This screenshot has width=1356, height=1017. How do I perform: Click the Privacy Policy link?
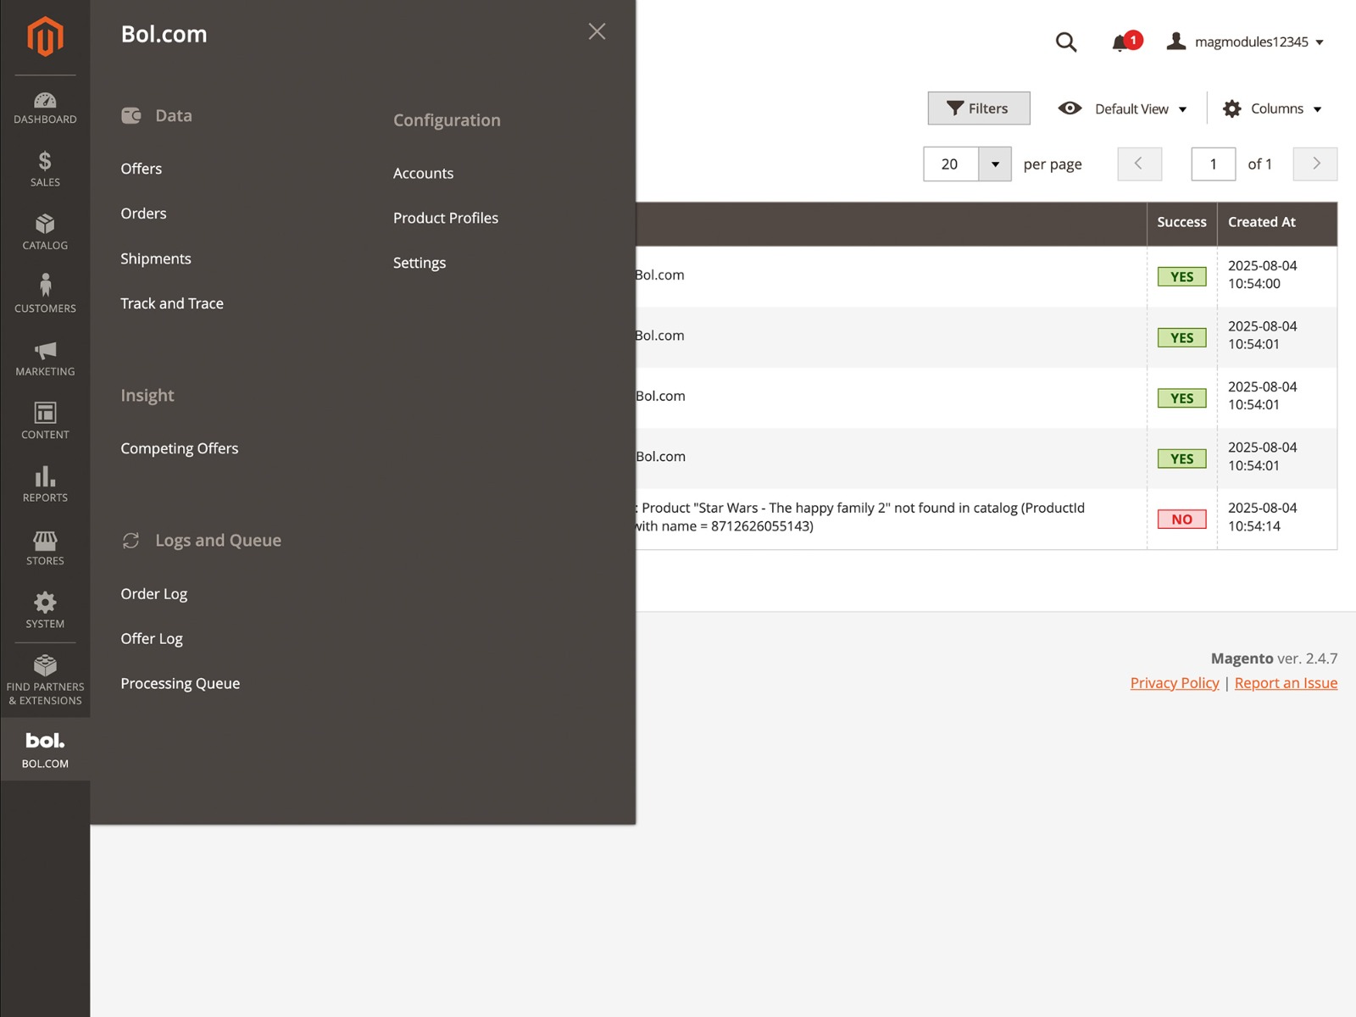(x=1175, y=683)
